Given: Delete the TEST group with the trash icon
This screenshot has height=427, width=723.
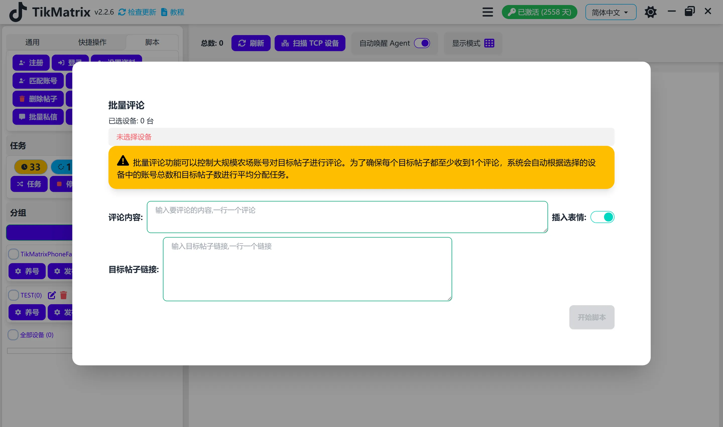Looking at the screenshot, I should pyautogui.click(x=64, y=295).
